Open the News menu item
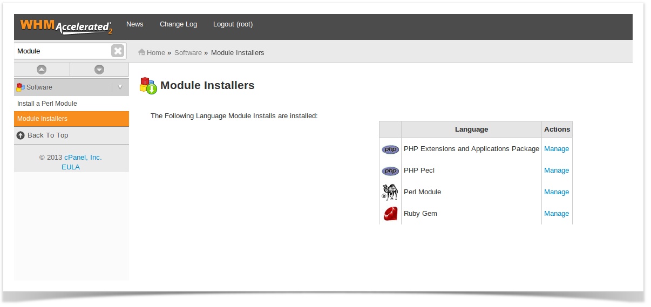Viewport: 651px width, 307px height. coord(134,24)
